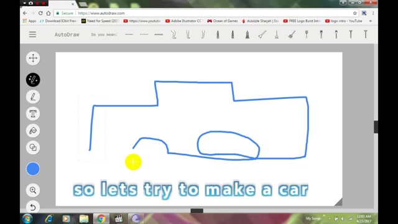Open the AutoDraw hamburger menu
The width and height of the screenshot is (398, 224).
point(32,34)
